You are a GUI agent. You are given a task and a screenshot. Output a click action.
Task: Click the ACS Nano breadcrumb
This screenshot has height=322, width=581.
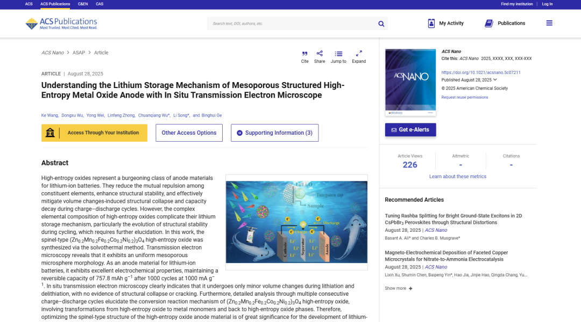pyautogui.click(x=53, y=53)
